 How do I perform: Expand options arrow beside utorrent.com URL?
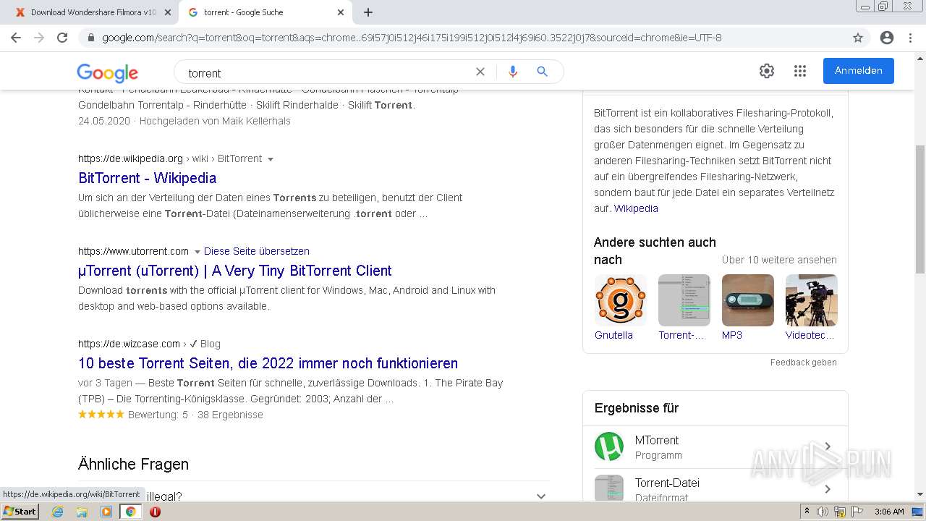pyautogui.click(x=197, y=252)
